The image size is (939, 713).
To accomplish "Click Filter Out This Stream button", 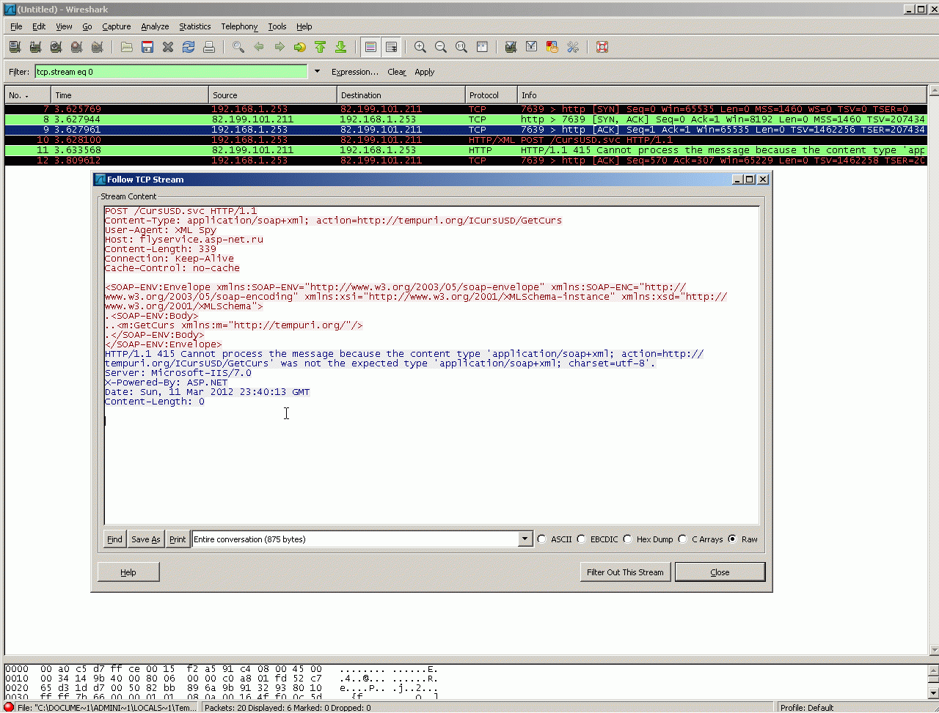I will (x=625, y=572).
